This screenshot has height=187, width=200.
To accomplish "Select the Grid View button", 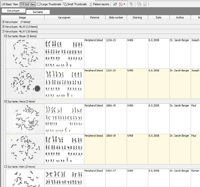I will (x=28, y=4).
